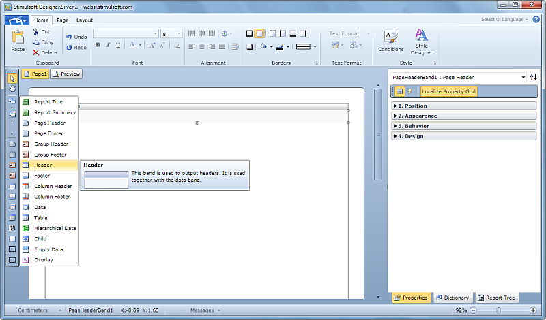The width and height of the screenshot is (546, 320).
Task: Align text right
Action: pyautogui.click(x=212, y=46)
